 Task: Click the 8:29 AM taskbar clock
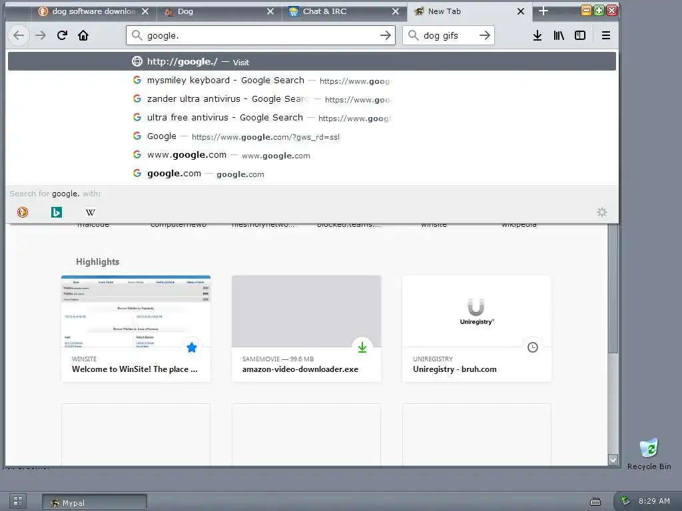point(654,501)
